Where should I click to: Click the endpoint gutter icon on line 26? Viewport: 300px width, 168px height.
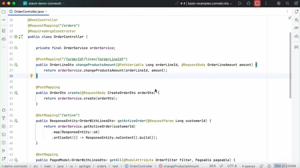point(16,65)
